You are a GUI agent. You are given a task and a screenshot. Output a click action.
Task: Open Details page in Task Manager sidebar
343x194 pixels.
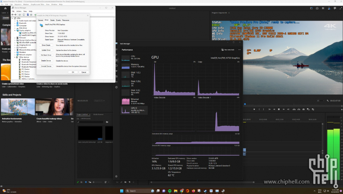116,82
